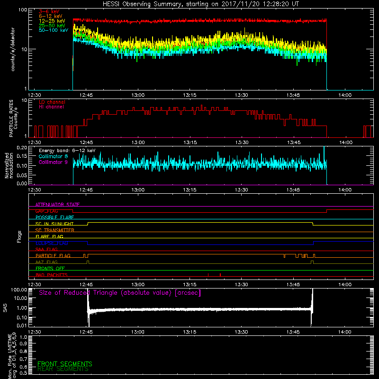Click the PARTICLE_FLAG label
Viewport: 379px width, 379px height.
[53, 256]
